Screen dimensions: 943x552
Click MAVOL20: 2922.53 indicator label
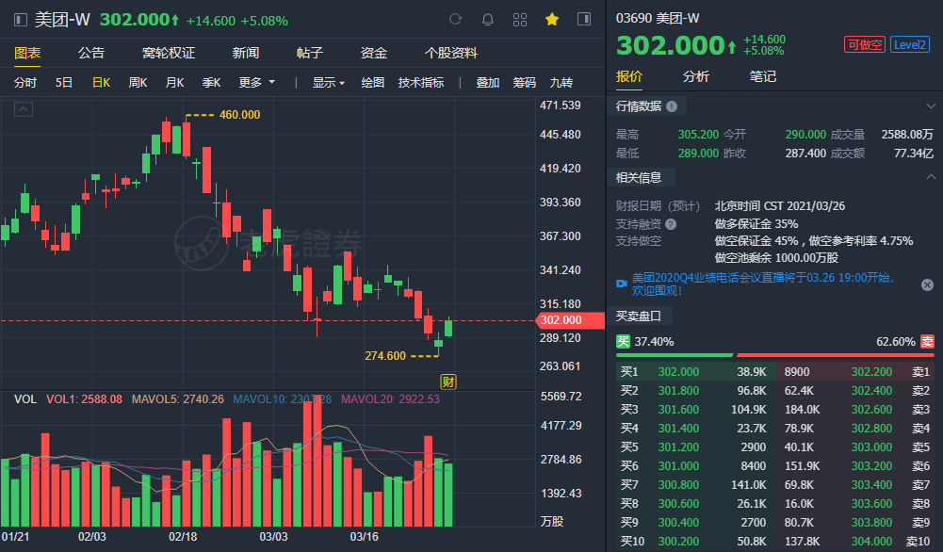click(x=390, y=399)
